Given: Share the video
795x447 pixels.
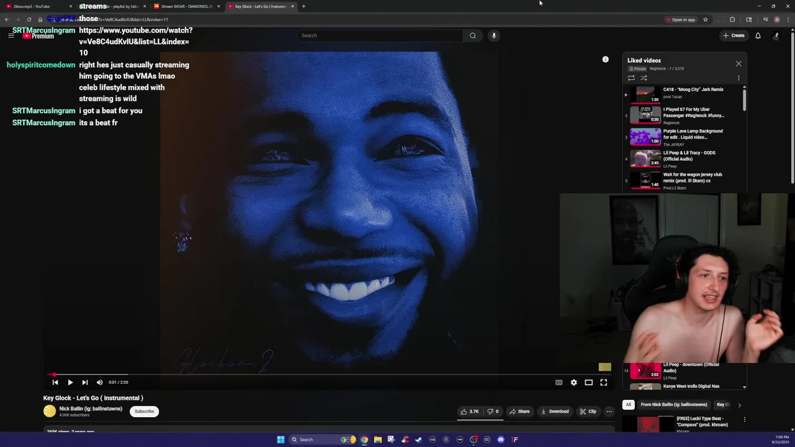Looking at the screenshot, I should pyautogui.click(x=519, y=411).
